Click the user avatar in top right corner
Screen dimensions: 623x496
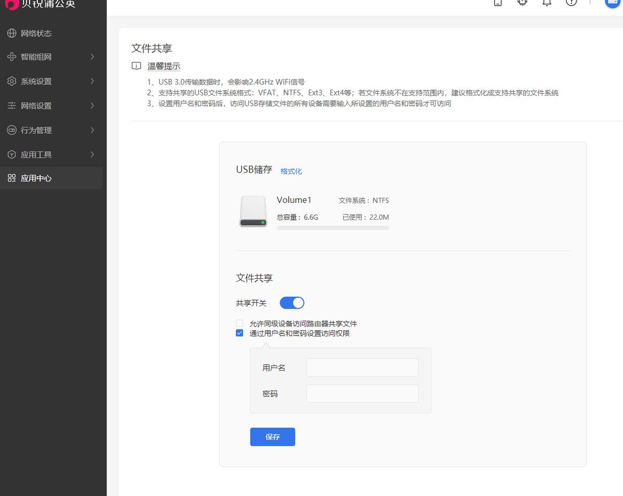click(613, 4)
